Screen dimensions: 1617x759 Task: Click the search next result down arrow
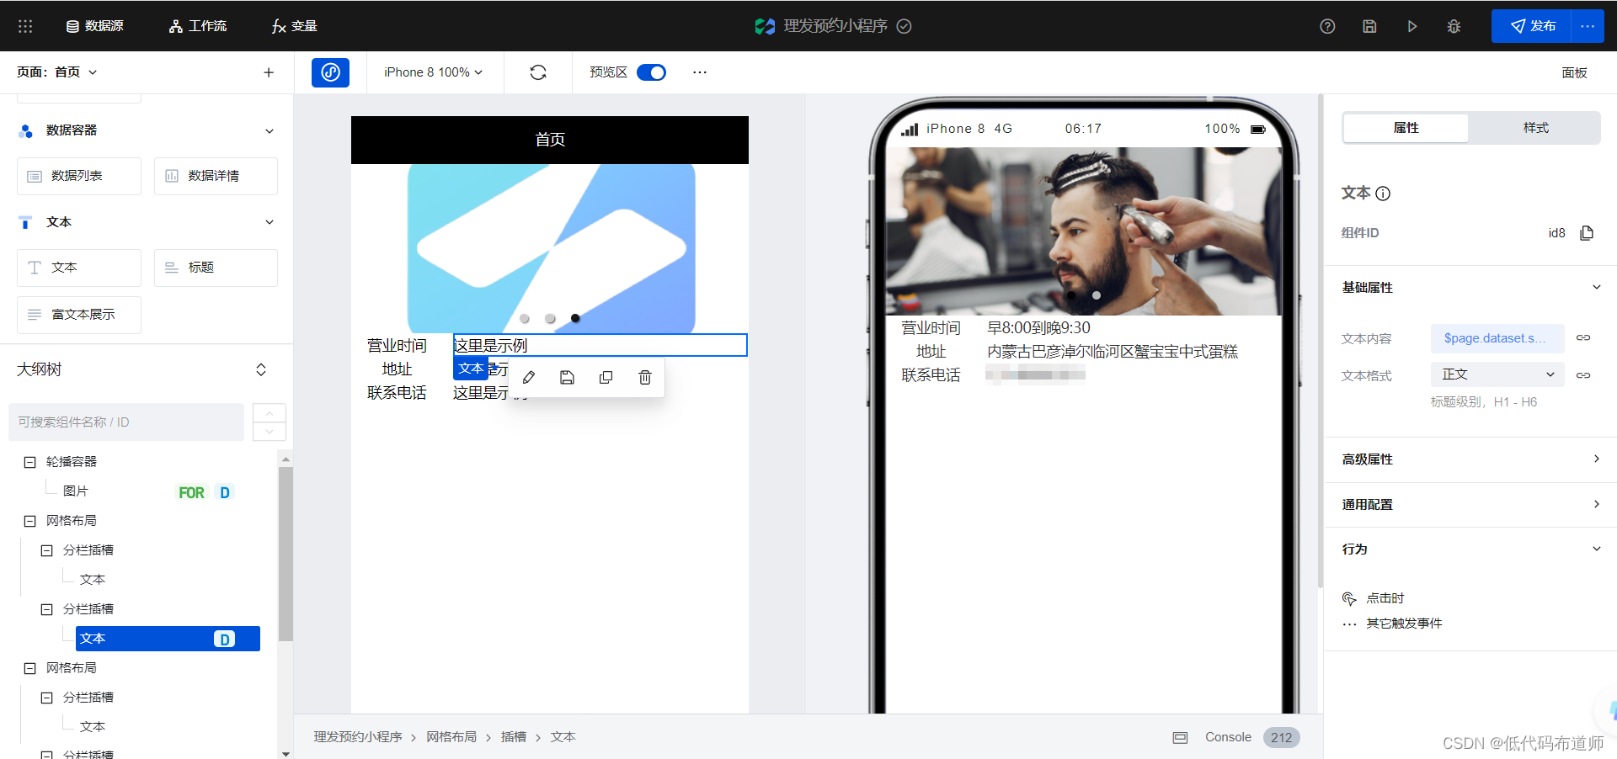pos(269,432)
